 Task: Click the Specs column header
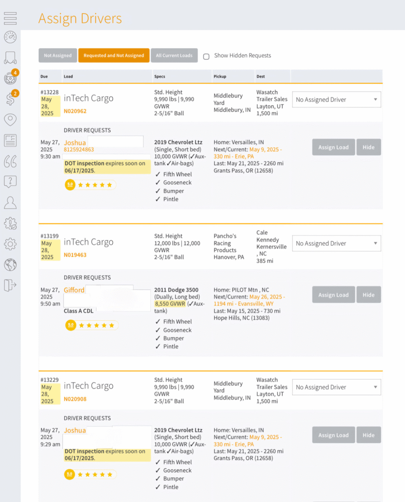pos(160,76)
